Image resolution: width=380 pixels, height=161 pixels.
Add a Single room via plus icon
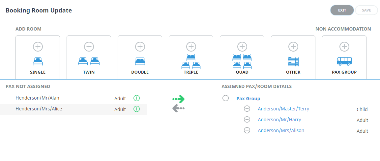click(x=38, y=47)
